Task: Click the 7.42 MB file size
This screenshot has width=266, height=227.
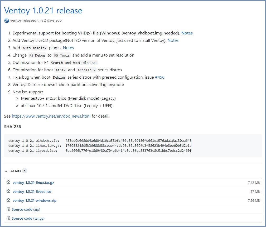Action: click(254, 183)
